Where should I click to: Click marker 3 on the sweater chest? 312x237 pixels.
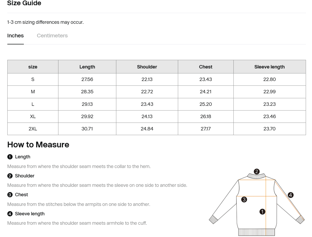[244, 200]
